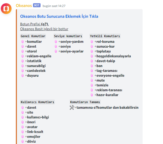The height and width of the screenshot is (144, 163).
Task: Click the crystal emoji beside seviye-yardım
Action: 56,41
